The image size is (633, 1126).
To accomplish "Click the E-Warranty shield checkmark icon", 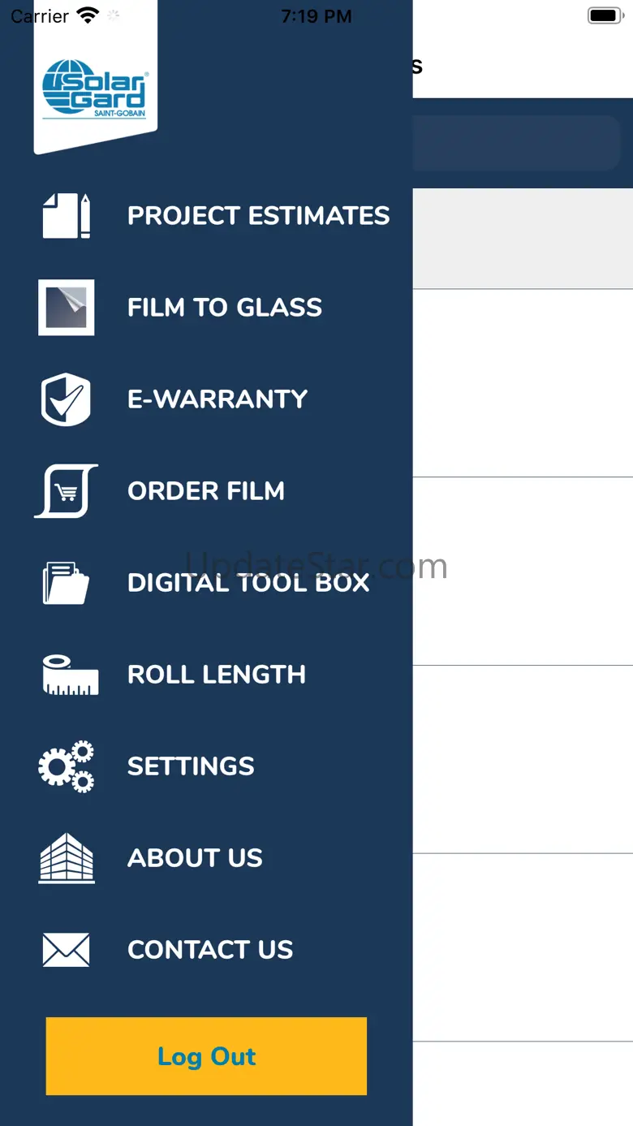I will click(66, 399).
